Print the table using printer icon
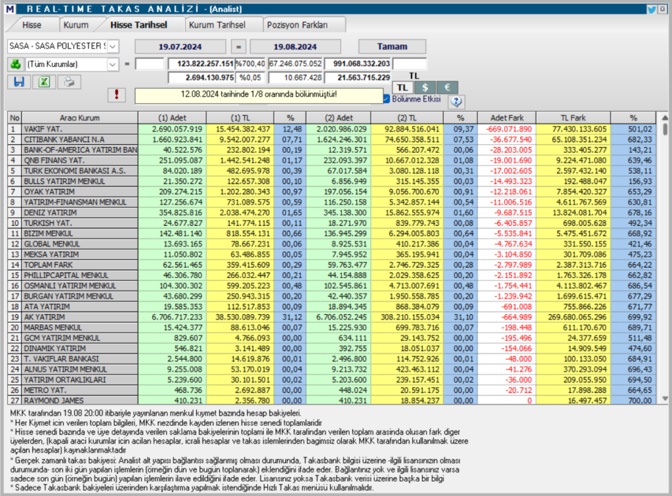 (x=69, y=82)
